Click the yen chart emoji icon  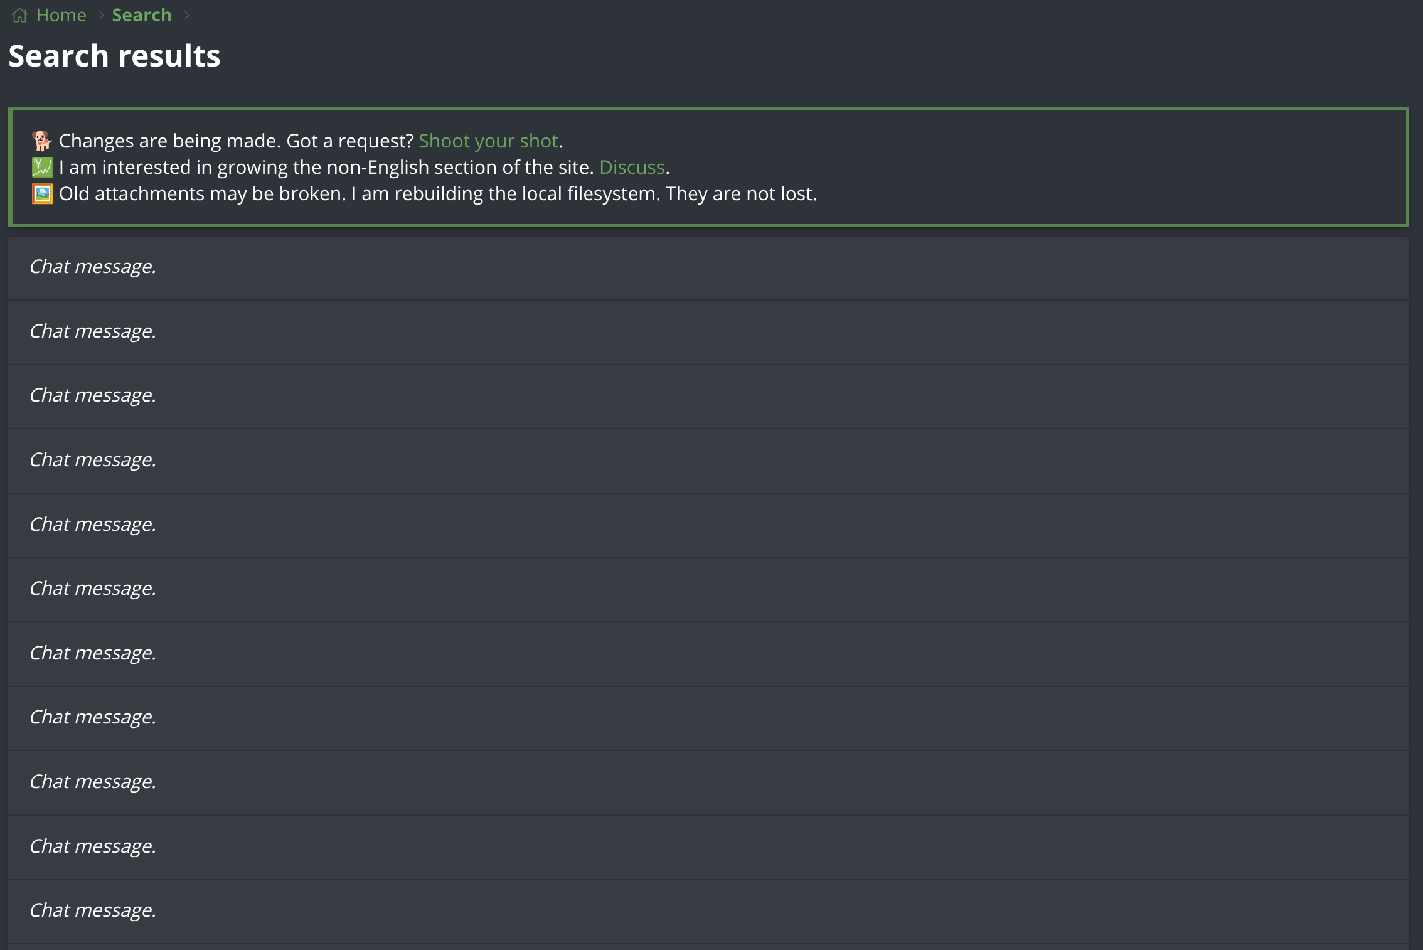pos(42,167)
